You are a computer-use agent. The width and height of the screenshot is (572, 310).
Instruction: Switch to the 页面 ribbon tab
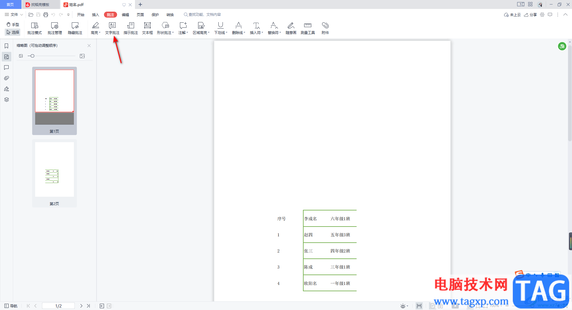pyautogui.click(x=140, y=15)
